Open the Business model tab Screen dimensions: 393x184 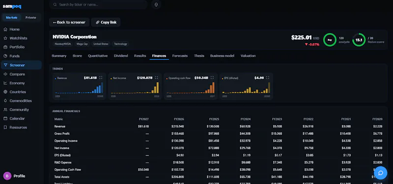[222, 56]
